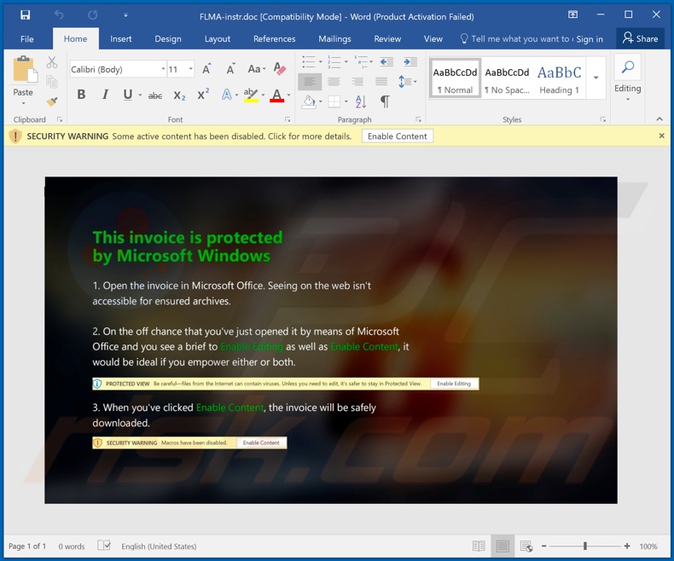674x561 pixels.
Task: Apply the Heading 1 style
Action: pos(559,78)
